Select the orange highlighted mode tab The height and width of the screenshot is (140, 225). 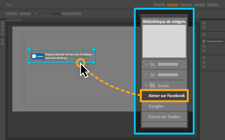pos(173,5)
